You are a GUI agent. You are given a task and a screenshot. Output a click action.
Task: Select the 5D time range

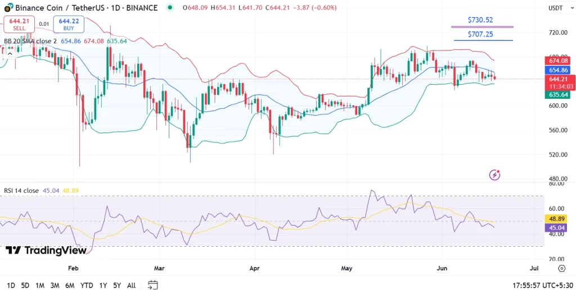25,286
